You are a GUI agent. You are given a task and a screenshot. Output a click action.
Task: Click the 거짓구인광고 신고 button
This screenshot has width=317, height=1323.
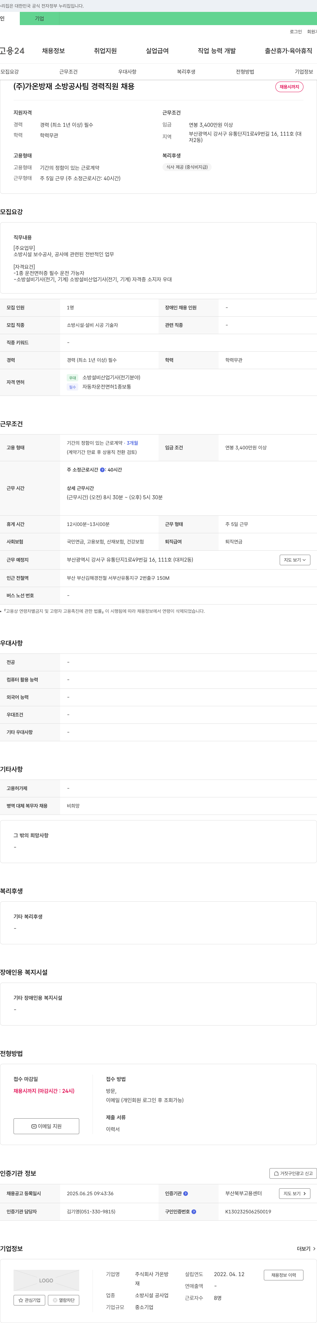pos(293,1173)
